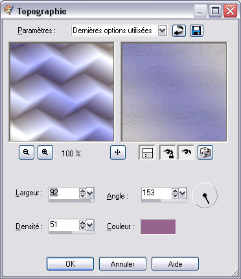Maximize the Topographie dialog window
The width and height of the screenshot is (241, 279).
click(x=215, y=11)
